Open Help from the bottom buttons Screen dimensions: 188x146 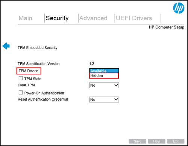(x=156, y=141)
